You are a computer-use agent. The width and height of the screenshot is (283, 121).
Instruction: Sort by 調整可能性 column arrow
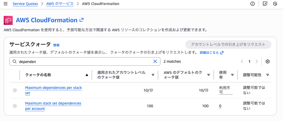[x=268, y=75]
